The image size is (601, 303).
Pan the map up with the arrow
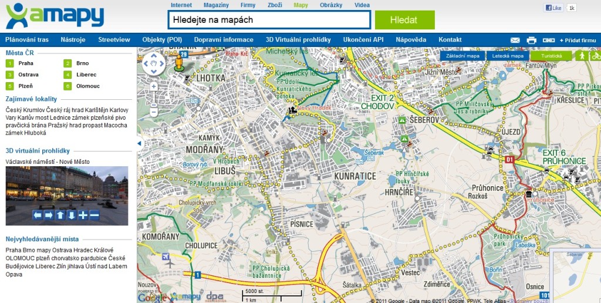[154, 56]
